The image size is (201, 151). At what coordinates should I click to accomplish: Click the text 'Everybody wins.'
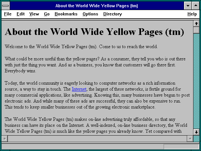coord(20,71)
